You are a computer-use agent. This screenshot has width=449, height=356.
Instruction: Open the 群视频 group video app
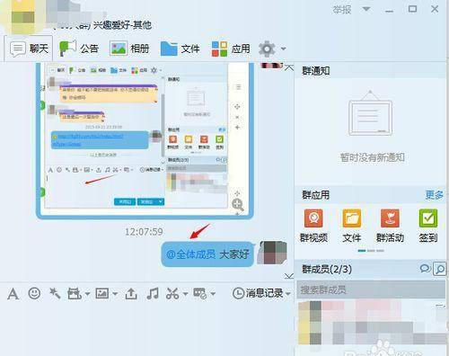[313, 226]
